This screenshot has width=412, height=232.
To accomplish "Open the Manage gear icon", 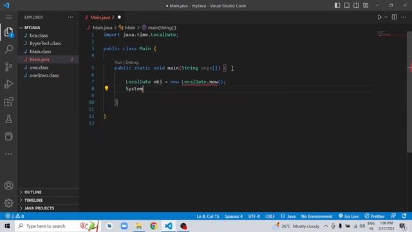I will click(x=8, y=203).
